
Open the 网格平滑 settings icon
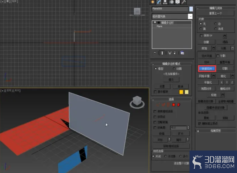pos(214,76)
